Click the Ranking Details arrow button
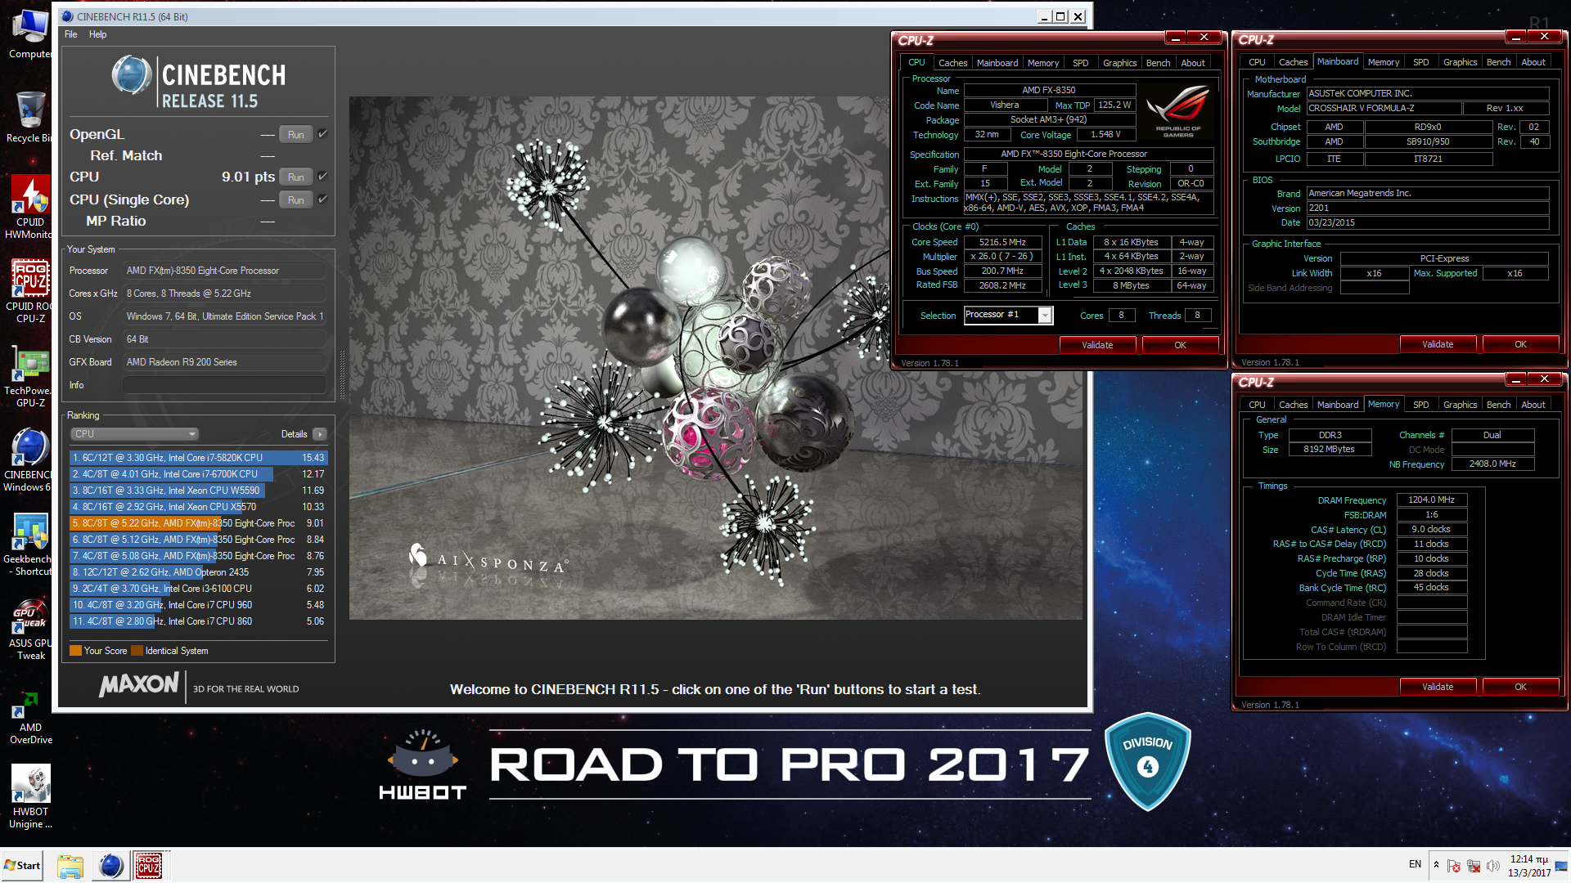The image size is (1571, 883). pyautogui.click(x=320, y=434)
